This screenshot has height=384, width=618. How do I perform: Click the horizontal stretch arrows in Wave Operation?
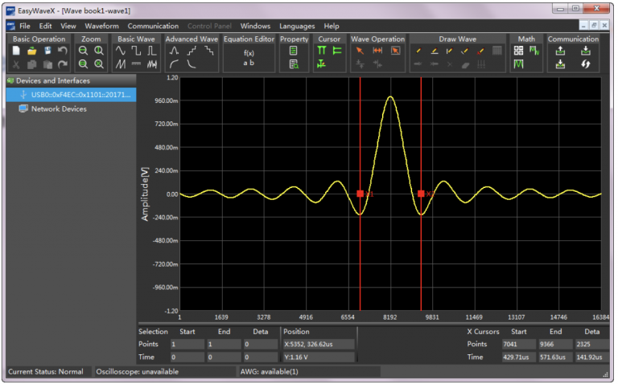tap(377, 51)
